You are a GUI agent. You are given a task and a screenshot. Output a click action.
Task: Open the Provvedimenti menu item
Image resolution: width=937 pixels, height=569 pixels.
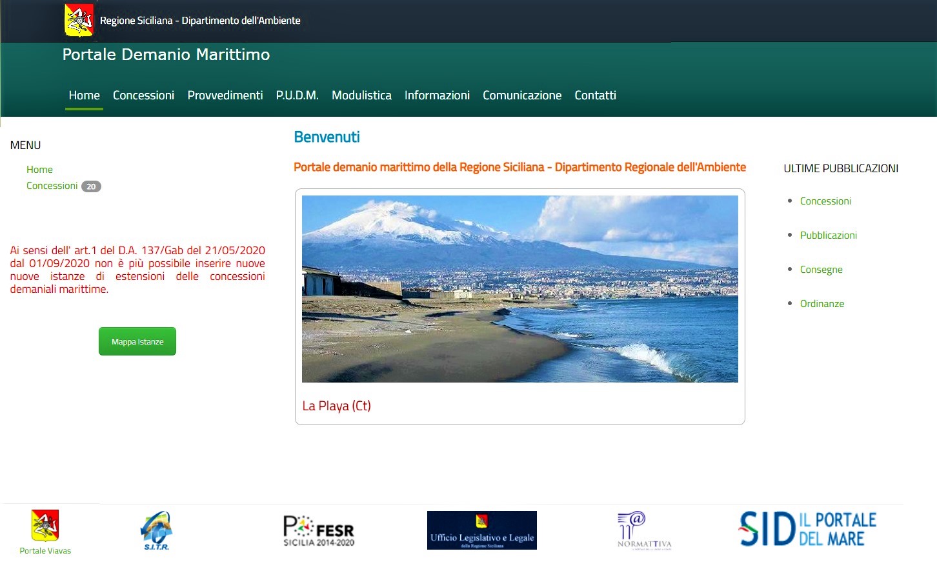tap(225, 95)
